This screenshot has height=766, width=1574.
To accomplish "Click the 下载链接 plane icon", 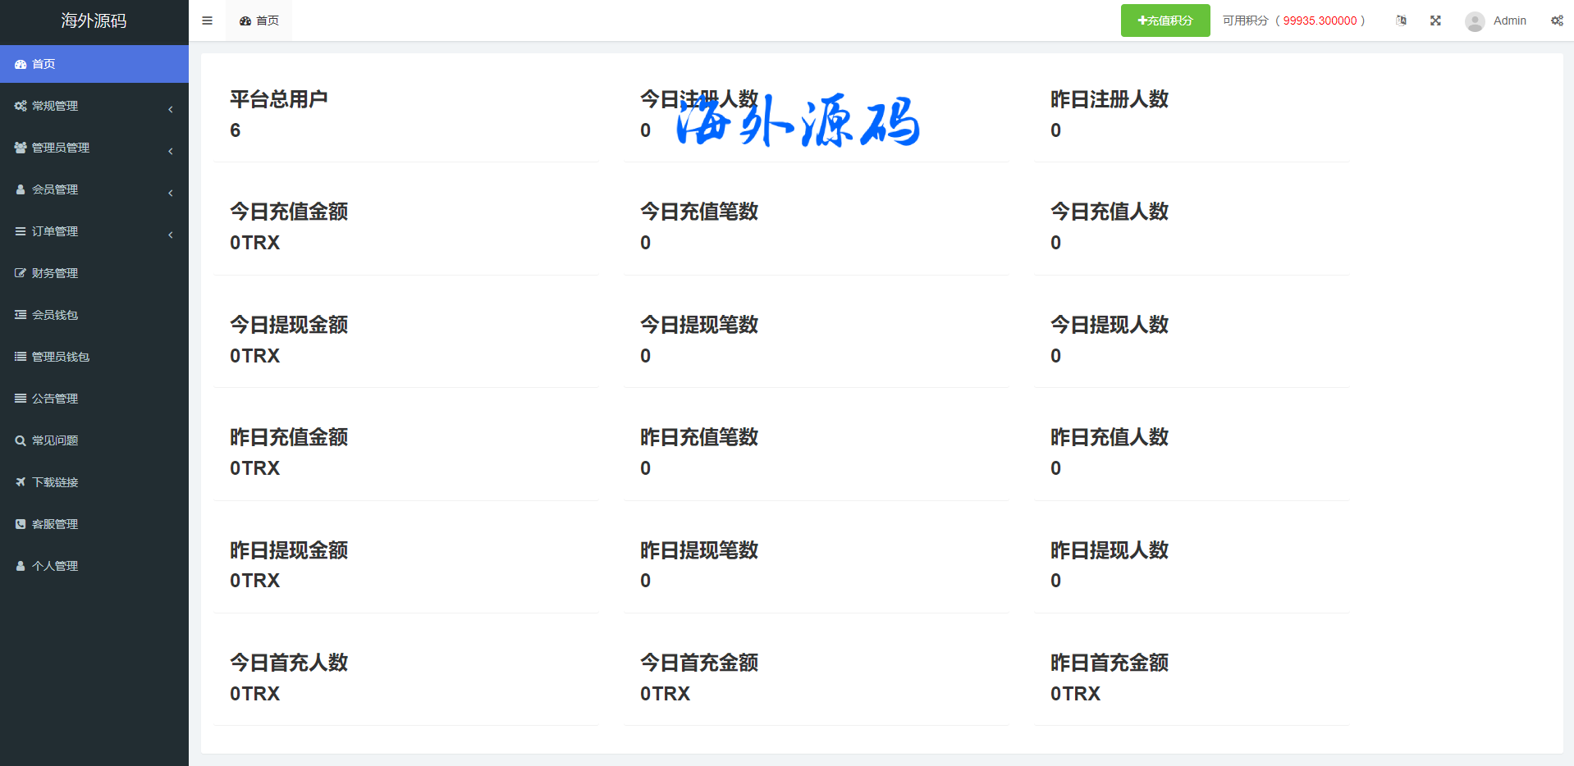I will pos(21,482).
